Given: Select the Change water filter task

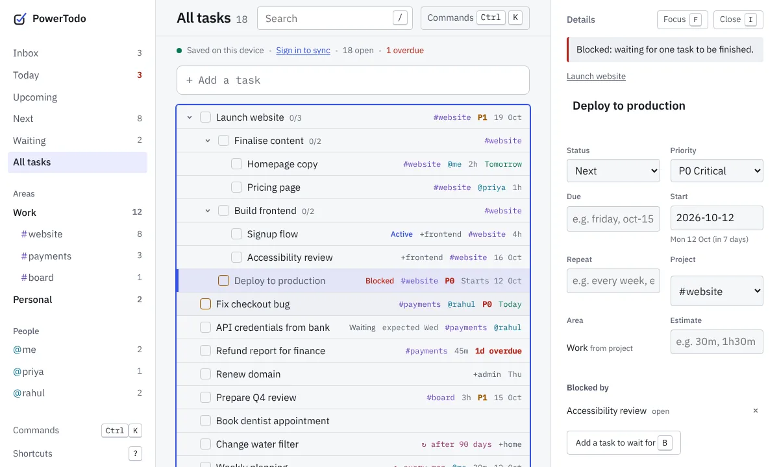Looking at the screenshot, I should [x=353, y=444].
